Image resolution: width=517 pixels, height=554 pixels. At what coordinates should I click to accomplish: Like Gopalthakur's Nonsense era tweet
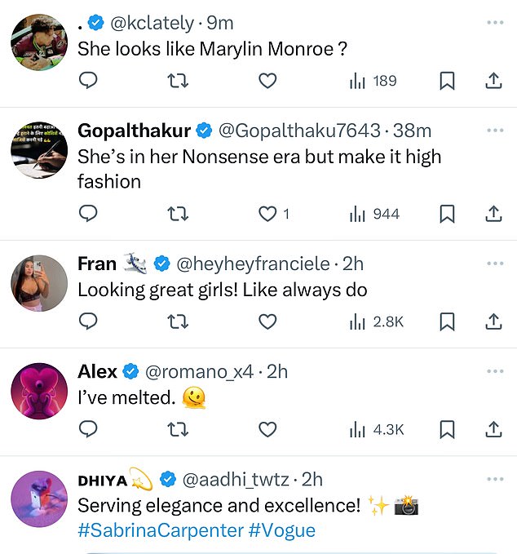click(267, 214)
